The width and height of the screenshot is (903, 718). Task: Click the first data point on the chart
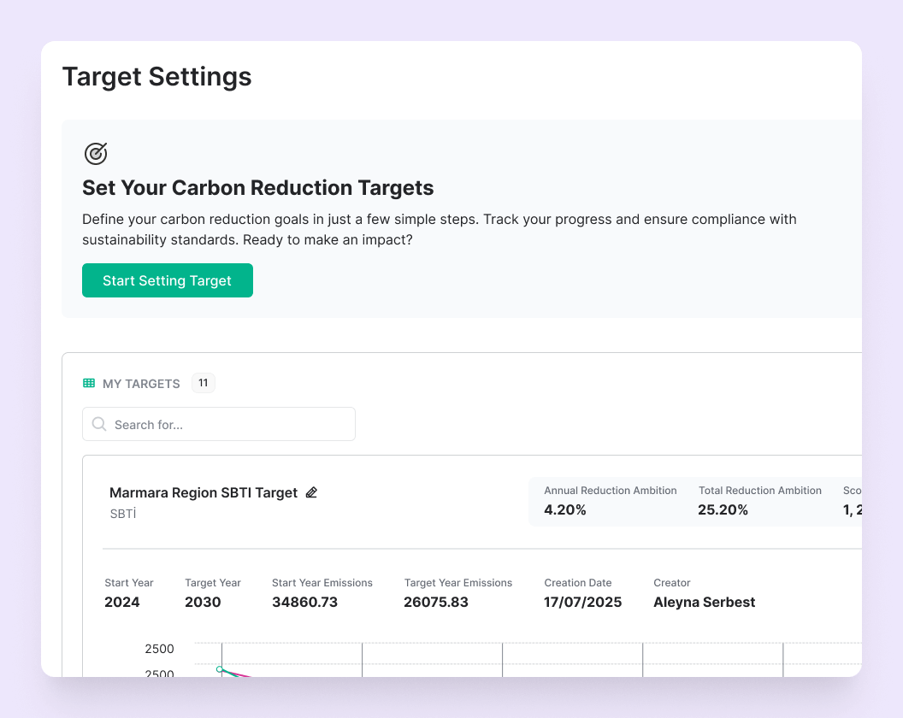coord(220,669)
